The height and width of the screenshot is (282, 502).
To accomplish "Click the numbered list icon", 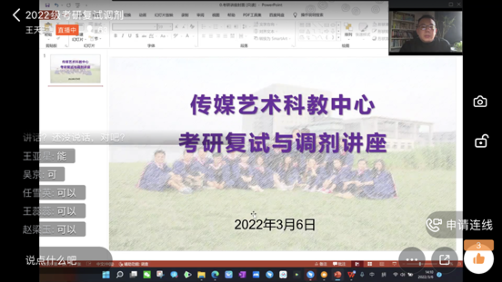I will [216, 26].
